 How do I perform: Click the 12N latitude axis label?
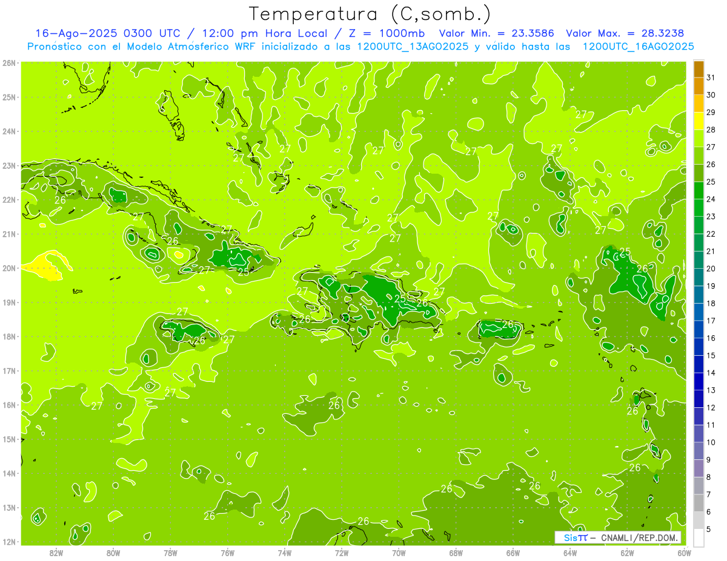tap(9, 542)
